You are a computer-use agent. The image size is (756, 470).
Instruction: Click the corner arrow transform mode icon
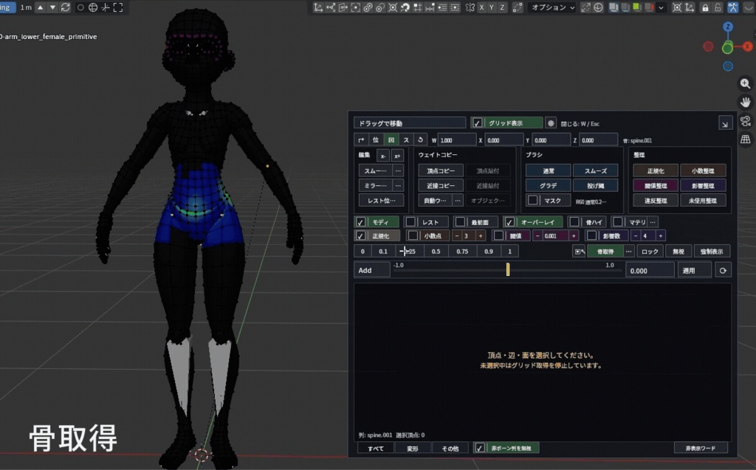coord(361,139)
